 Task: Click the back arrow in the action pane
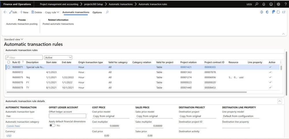(5, 12)
